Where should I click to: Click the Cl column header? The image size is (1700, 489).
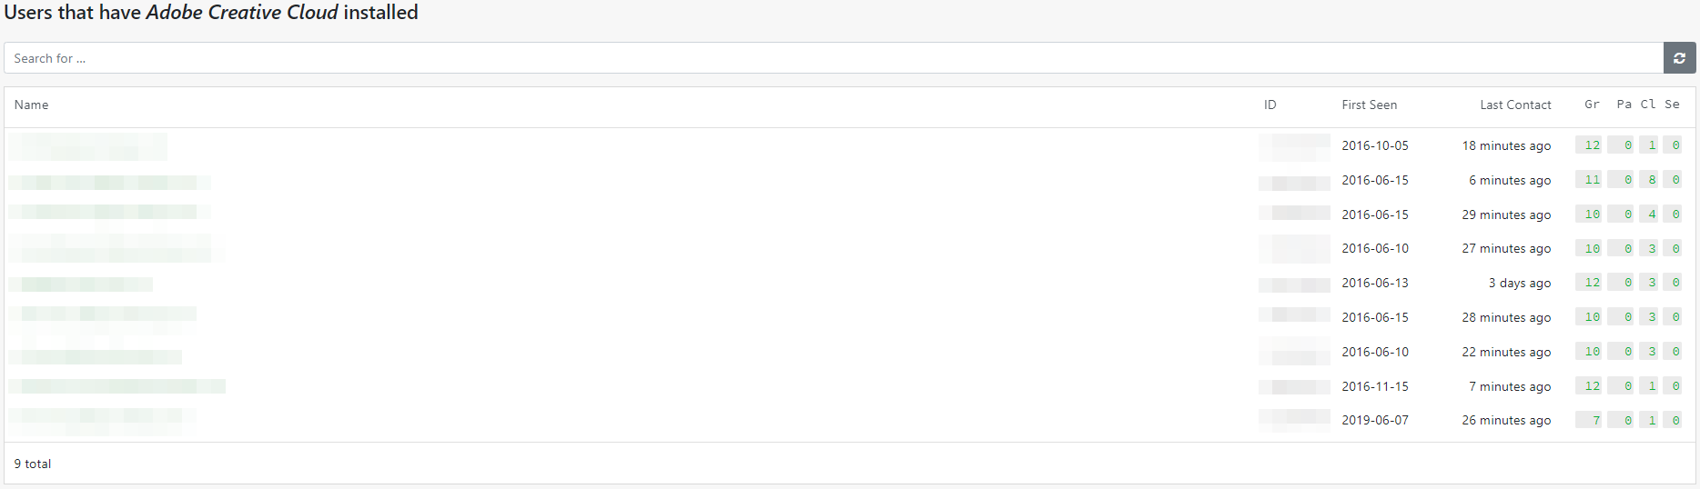pos(1648,105)
